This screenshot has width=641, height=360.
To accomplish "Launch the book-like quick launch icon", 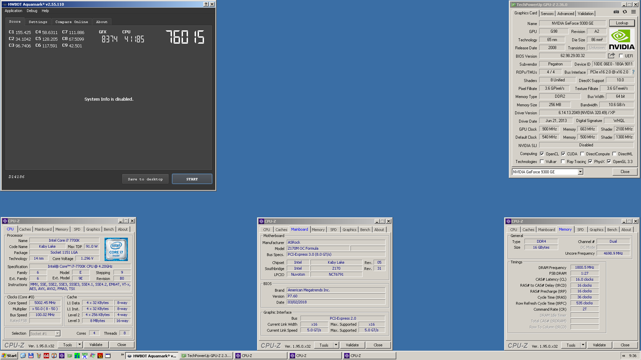I will coord(54,356).
